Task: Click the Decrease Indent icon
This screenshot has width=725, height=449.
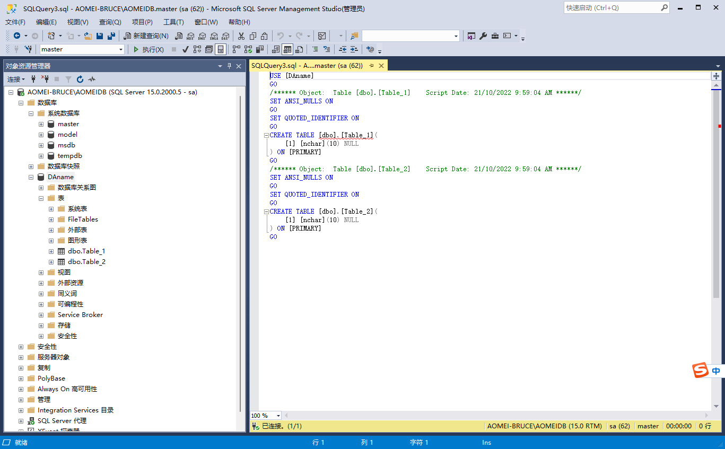Action: click(x=343, y=49)
